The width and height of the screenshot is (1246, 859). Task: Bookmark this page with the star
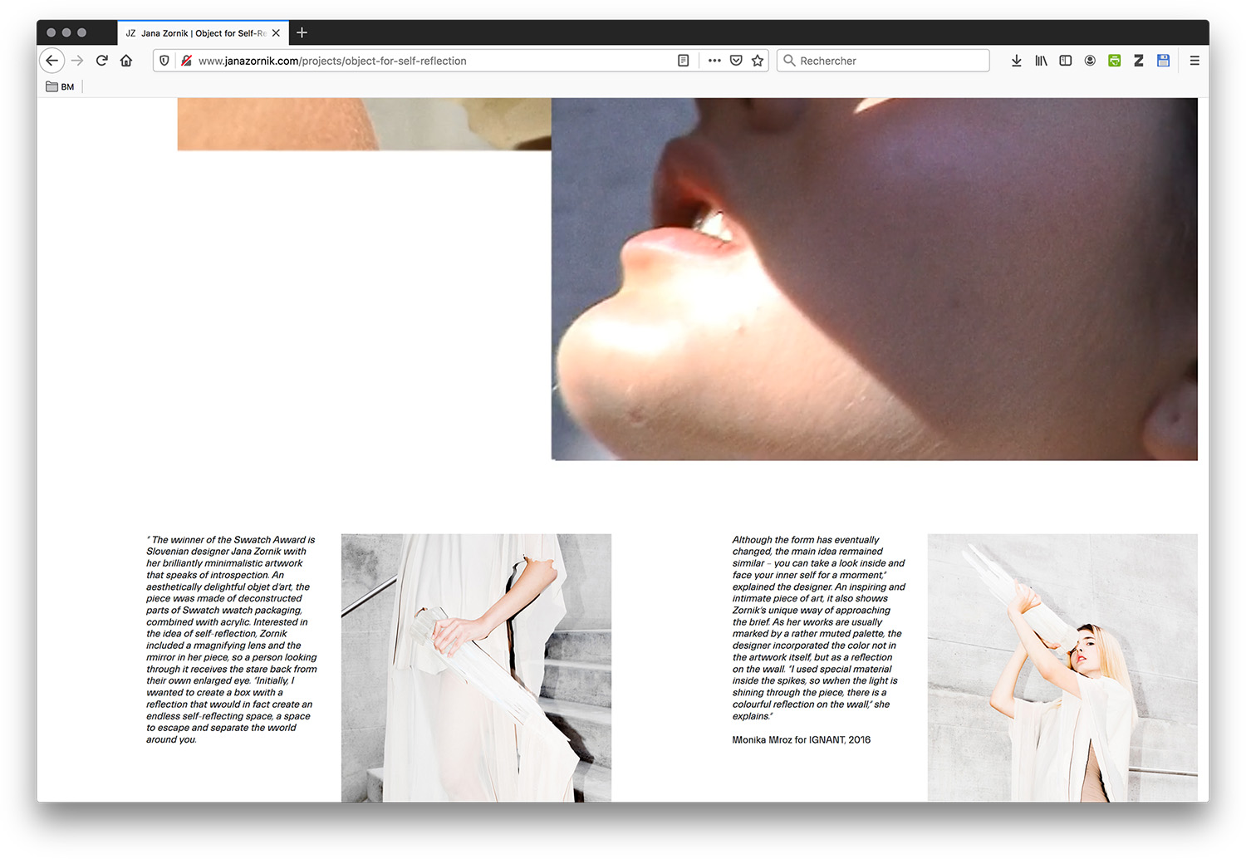[758, 61]
